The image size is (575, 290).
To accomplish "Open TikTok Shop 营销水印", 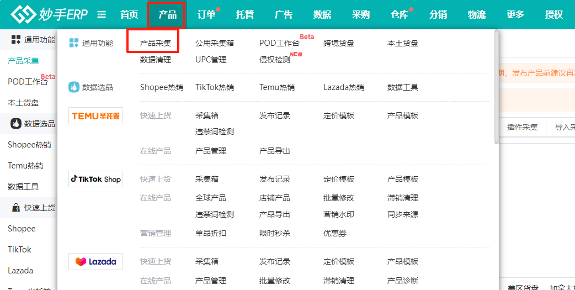I will click(x=339, y=214).
